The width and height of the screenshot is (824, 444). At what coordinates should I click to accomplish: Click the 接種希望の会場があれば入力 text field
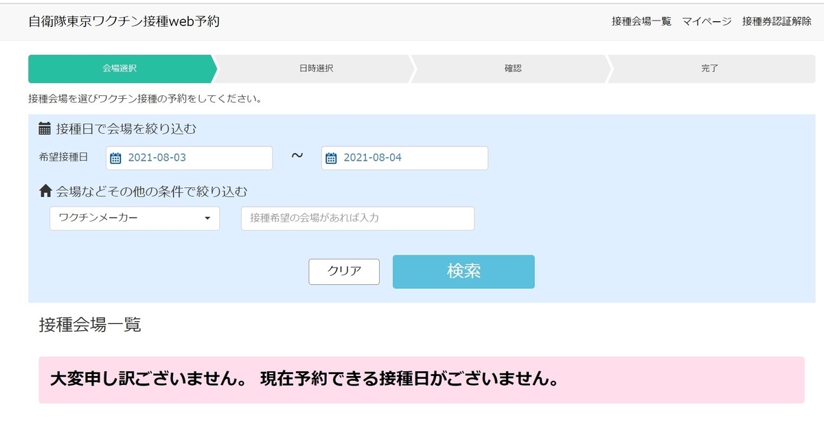(357, 218)
